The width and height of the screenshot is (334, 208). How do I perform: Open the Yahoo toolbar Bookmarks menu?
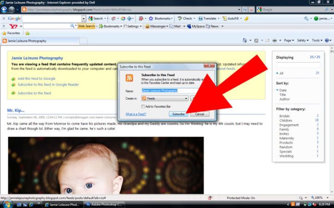(x=110, y=26)
